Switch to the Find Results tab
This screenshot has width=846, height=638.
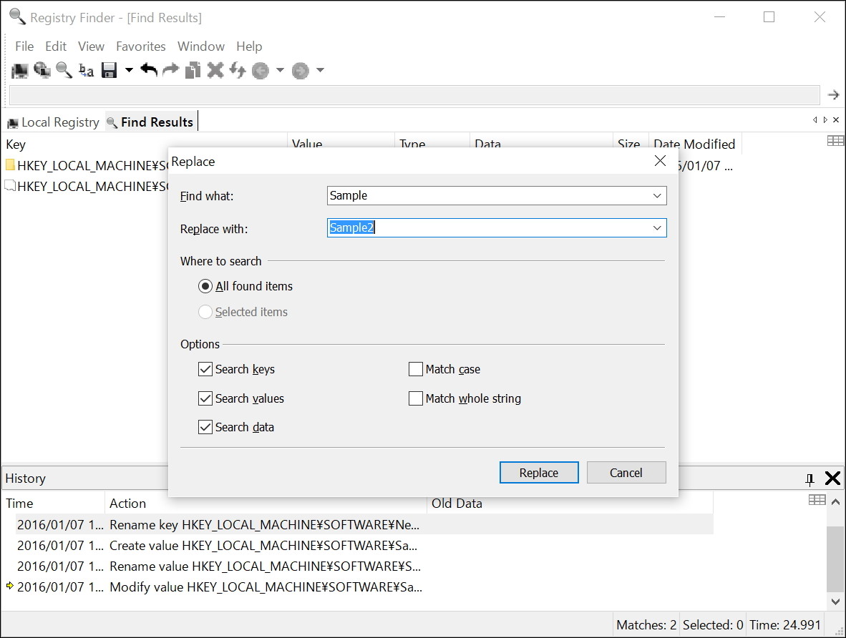[x=150, y=122]
